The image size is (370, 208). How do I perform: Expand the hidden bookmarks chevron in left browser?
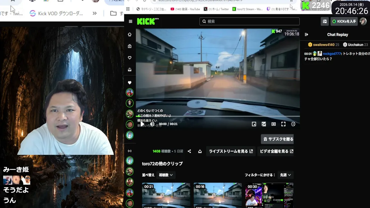[x=95, y=13]
